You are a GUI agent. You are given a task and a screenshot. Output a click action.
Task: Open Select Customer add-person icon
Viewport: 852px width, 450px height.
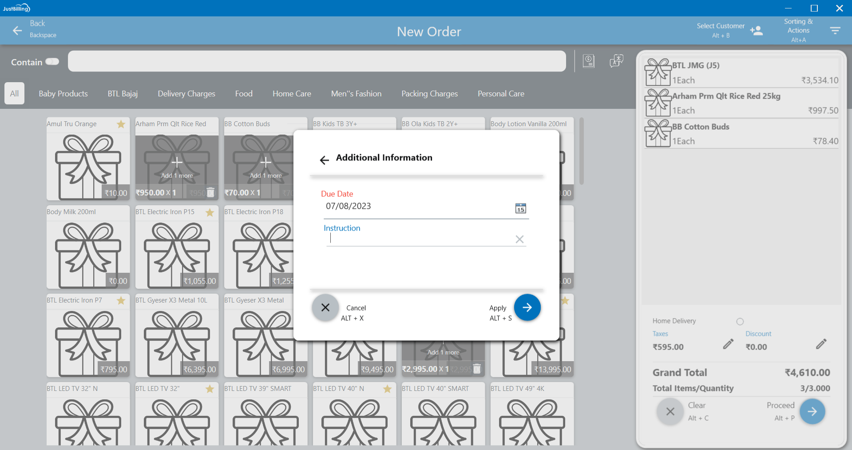tap(756, 31)
